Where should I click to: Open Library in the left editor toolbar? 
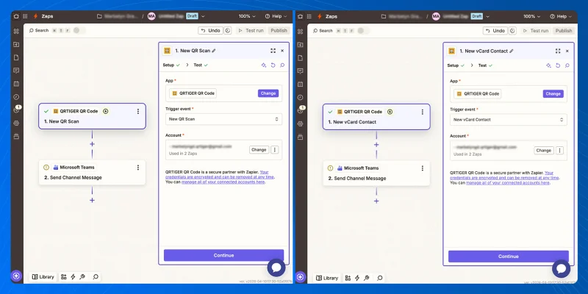tap(43, 277)
